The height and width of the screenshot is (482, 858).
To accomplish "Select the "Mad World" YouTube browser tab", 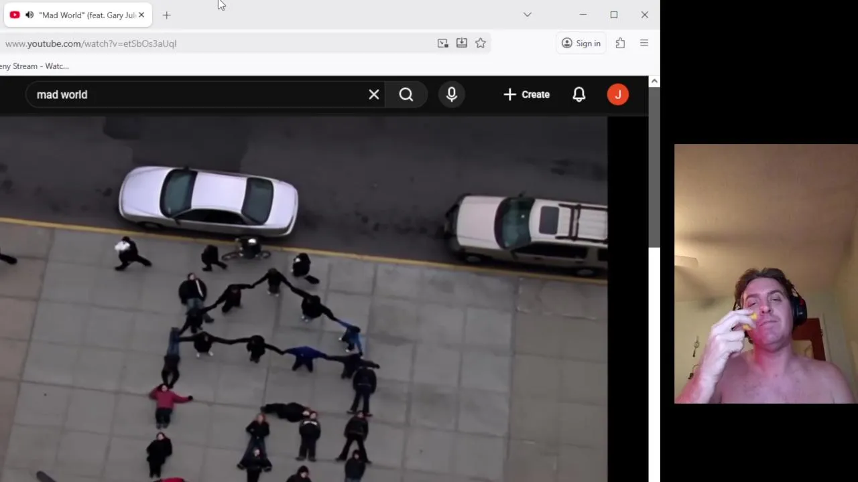I will pyautogui.click(x=78, y=15).
